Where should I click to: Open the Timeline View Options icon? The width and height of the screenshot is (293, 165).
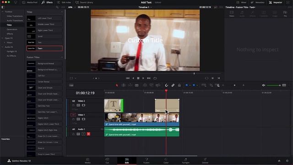point(71,85)
